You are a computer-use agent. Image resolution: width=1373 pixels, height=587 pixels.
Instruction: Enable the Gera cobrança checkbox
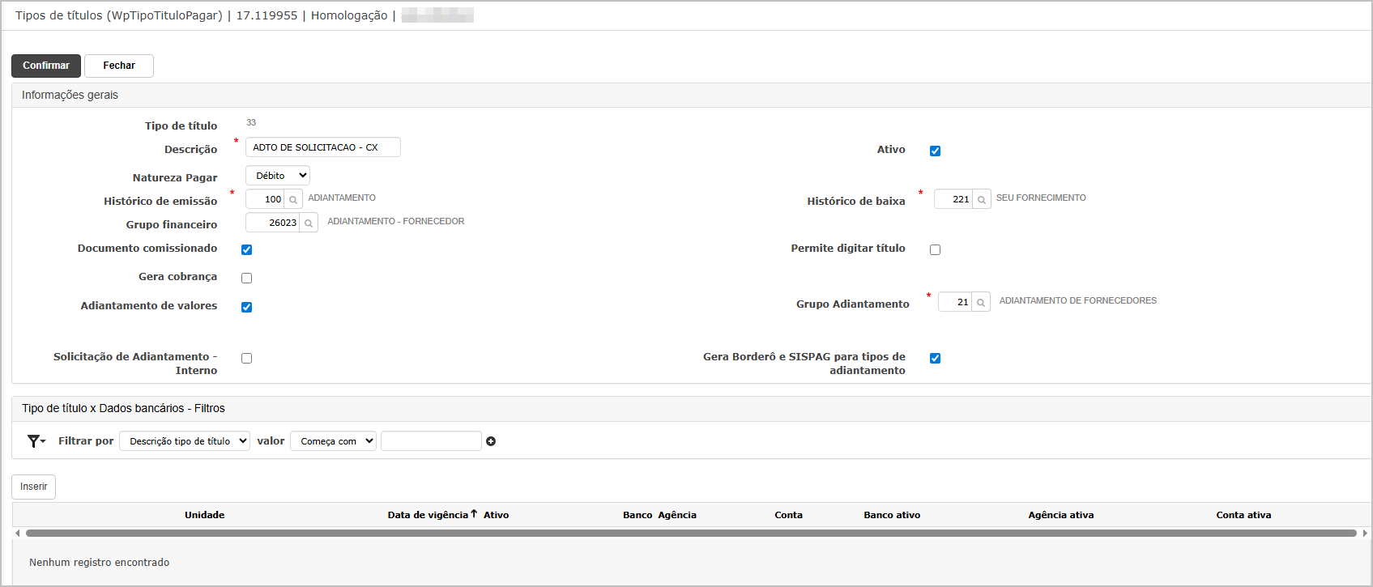tap(246, 278)
